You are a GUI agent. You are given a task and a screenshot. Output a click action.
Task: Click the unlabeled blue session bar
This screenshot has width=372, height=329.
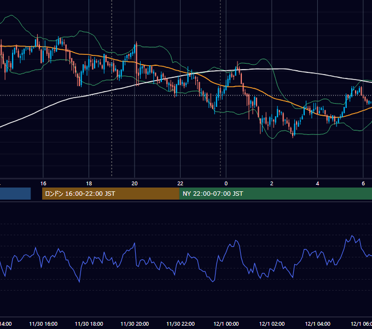15,194
